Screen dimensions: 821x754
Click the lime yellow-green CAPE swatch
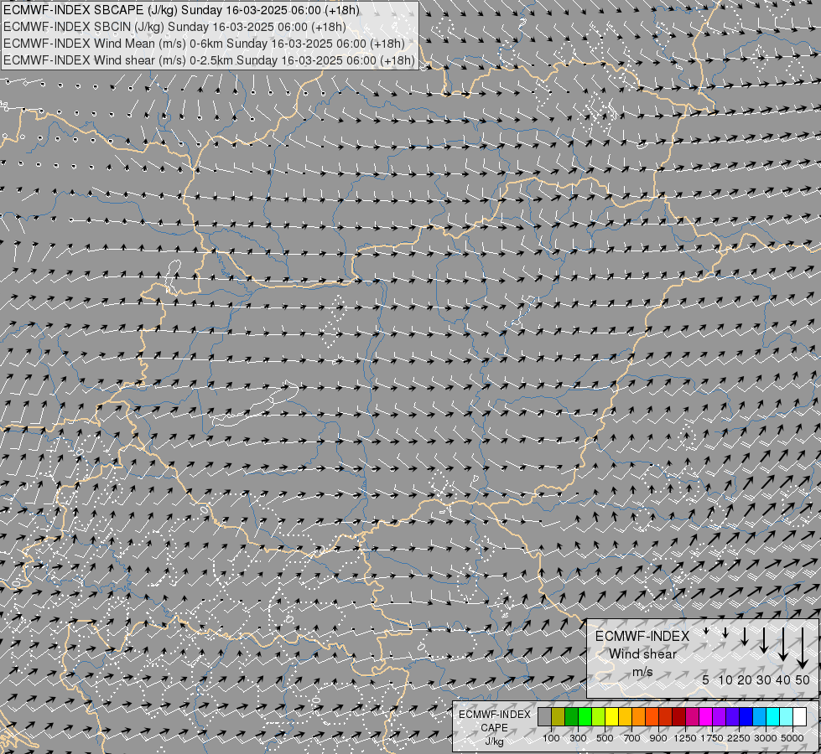click(x=599, y=716)
